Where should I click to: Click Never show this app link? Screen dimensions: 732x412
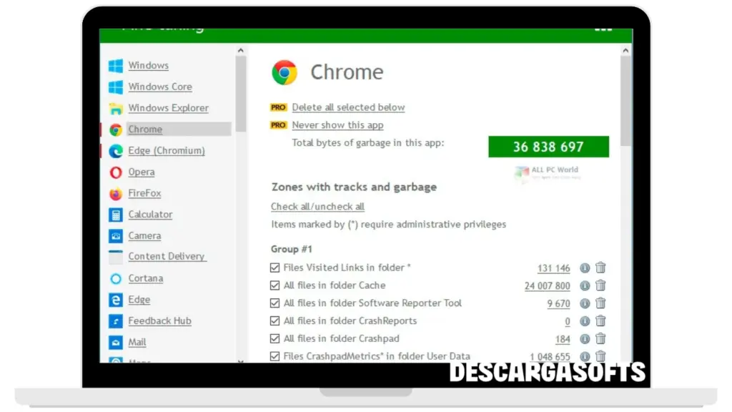pos(337,125)
